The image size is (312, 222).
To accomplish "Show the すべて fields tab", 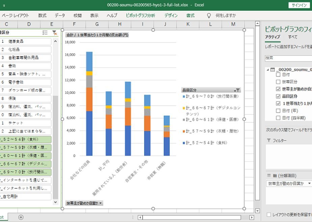I will (293, 37).
